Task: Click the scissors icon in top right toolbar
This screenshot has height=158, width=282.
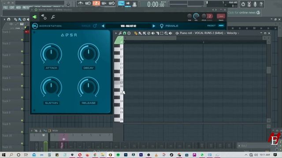Action: pos(249,4)
